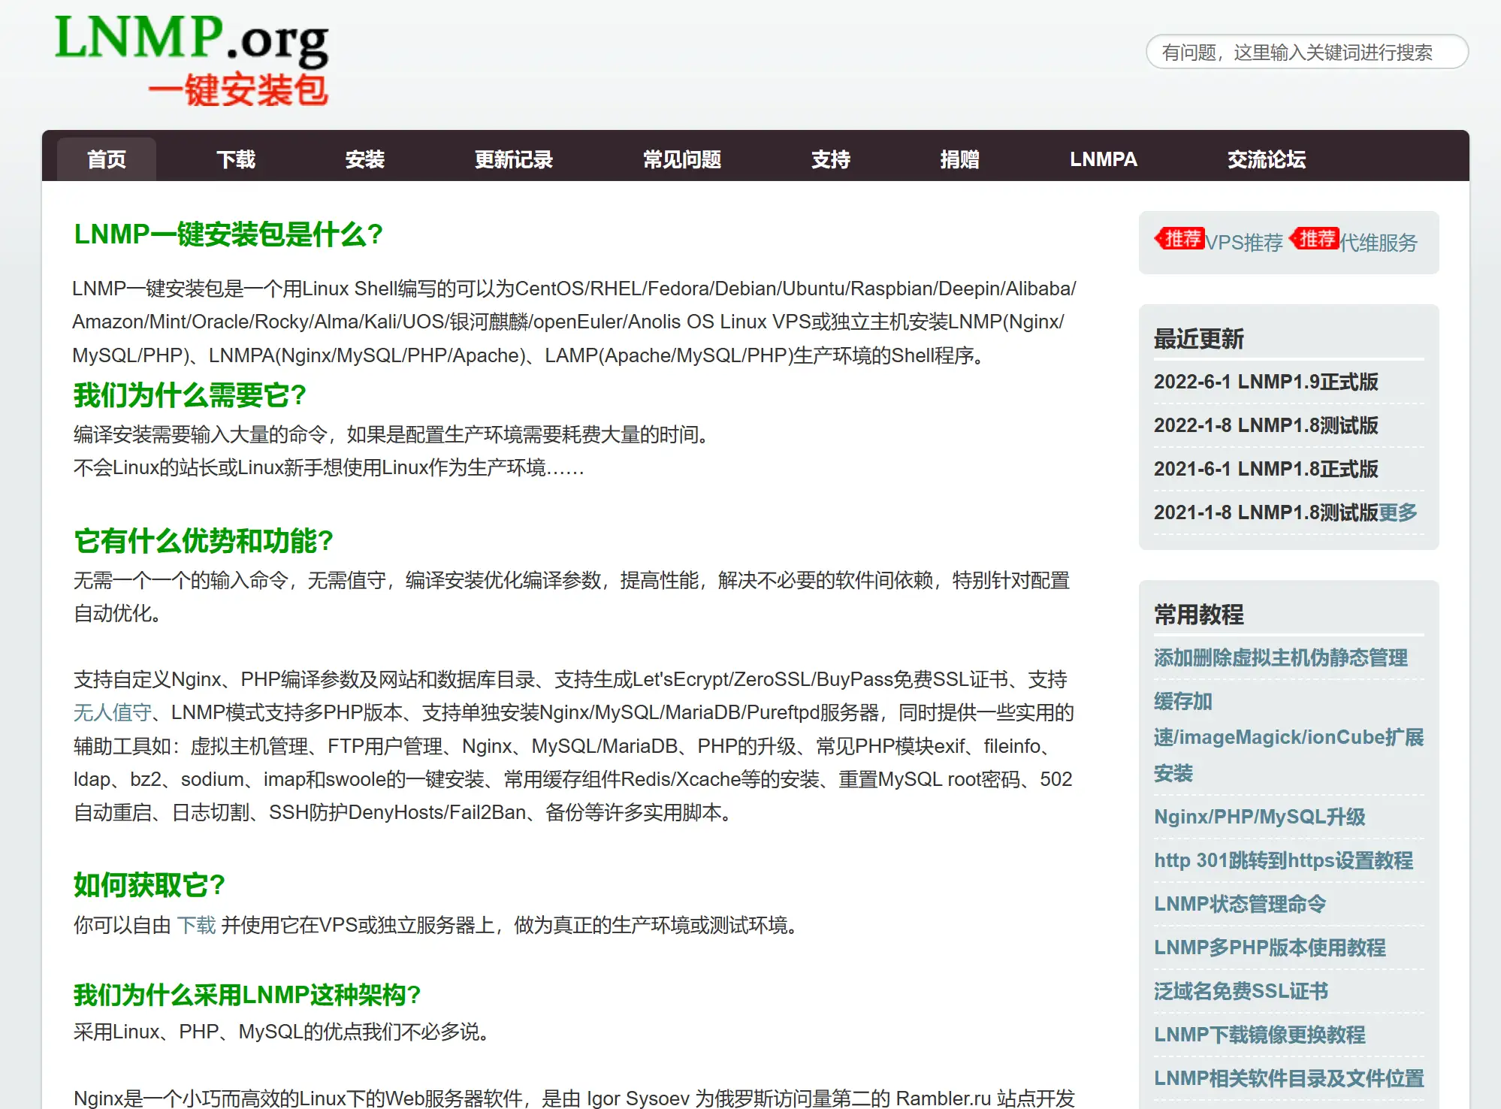Open 缓存加速/imageMagick/ionCube扩展安装 tutorial
Viewport: 1501px width, 1109px height.
pyautogui.click(x=1288, y=737)
